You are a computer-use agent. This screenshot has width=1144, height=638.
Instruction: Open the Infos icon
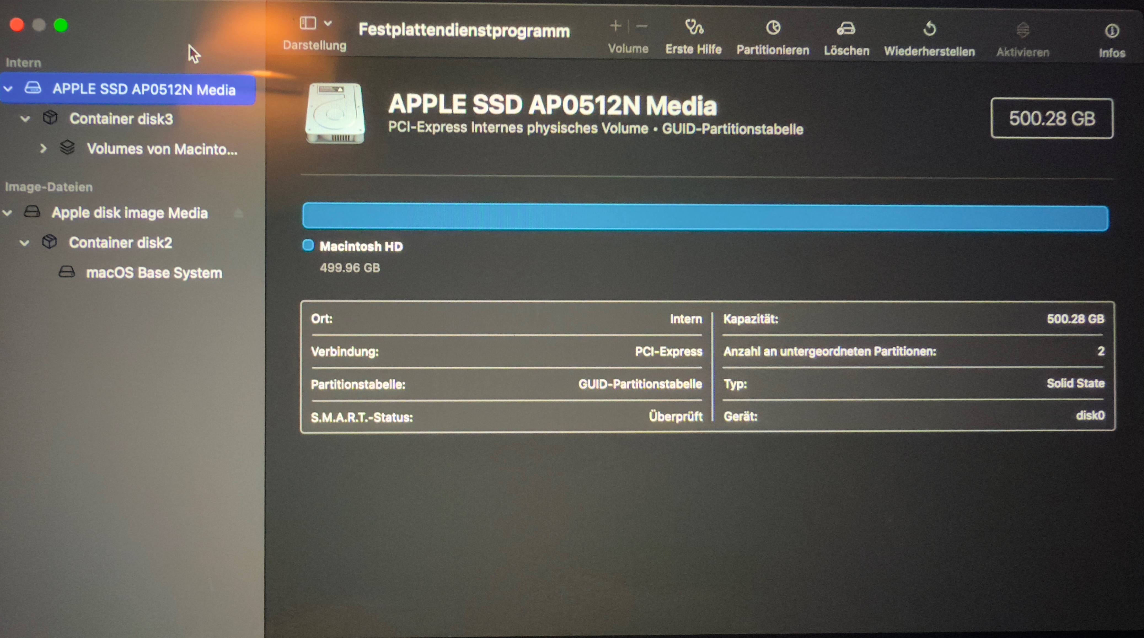[1111, 31]
